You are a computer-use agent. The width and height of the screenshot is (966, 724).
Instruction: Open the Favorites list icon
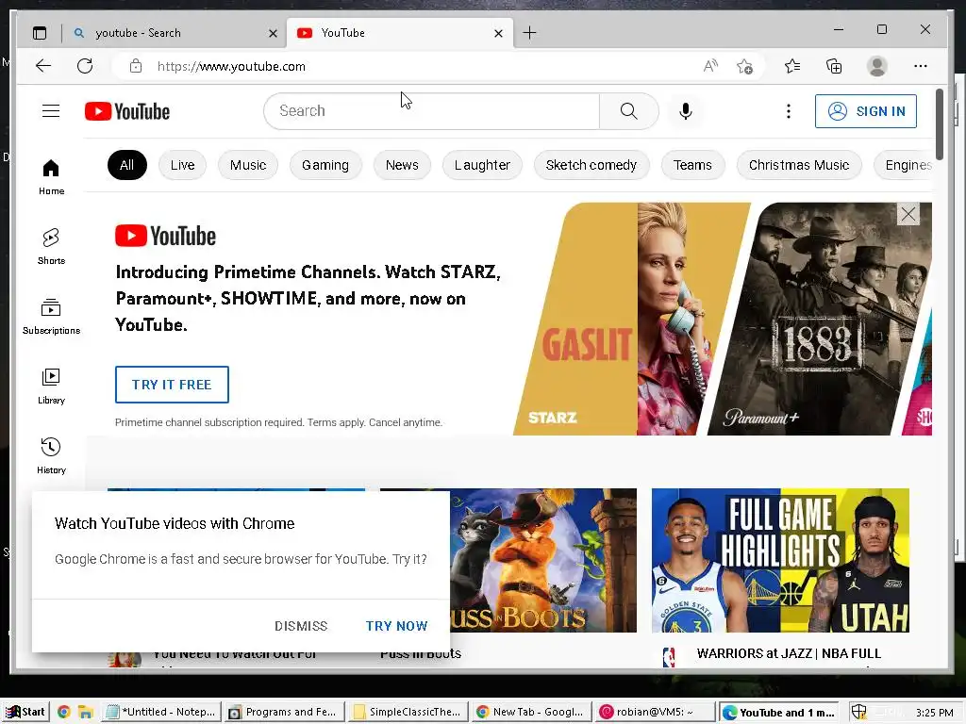(x=792, y=66)
